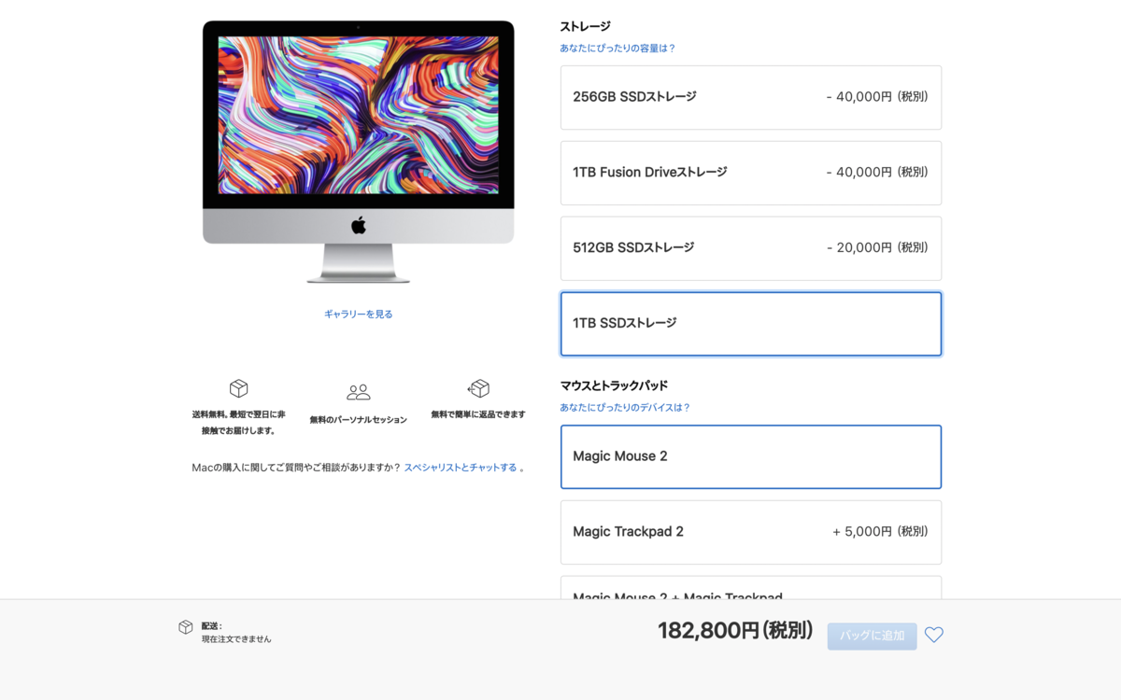
Task: Click the ストレージ section heading
Action: tap(585, 26)
